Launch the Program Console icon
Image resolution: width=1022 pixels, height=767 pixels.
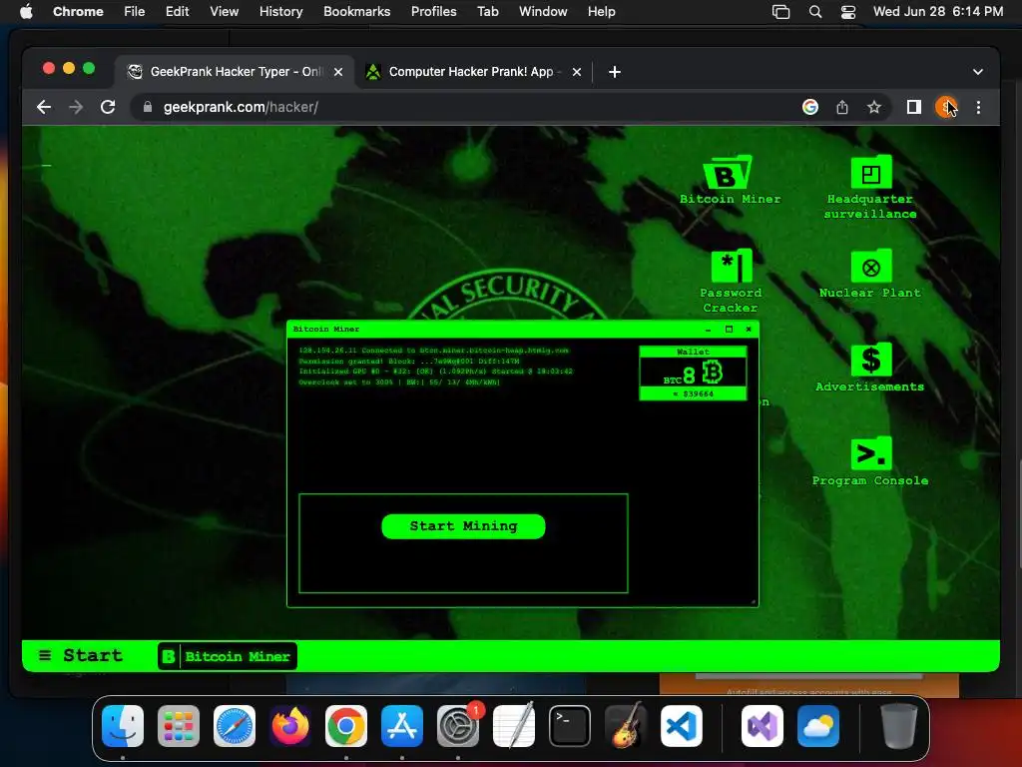point(870,461)
